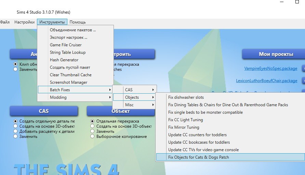Viewport: 305px width, 175px height.
Task: Maximize the Sims 4 Studio window
Action: (x=297, y=2)
